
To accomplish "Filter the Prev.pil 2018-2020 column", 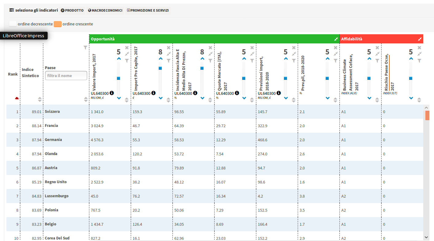I will [x=335, y=61].
